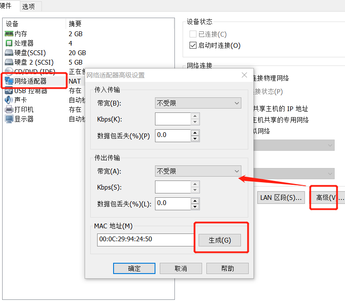345x302 pixels.
Task: Select the 打印机 device row
Action: tap(44, 109)
